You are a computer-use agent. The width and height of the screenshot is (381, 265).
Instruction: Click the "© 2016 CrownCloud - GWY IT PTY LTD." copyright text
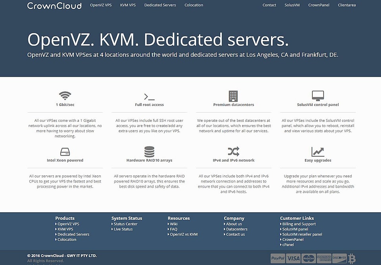(62, 255)
